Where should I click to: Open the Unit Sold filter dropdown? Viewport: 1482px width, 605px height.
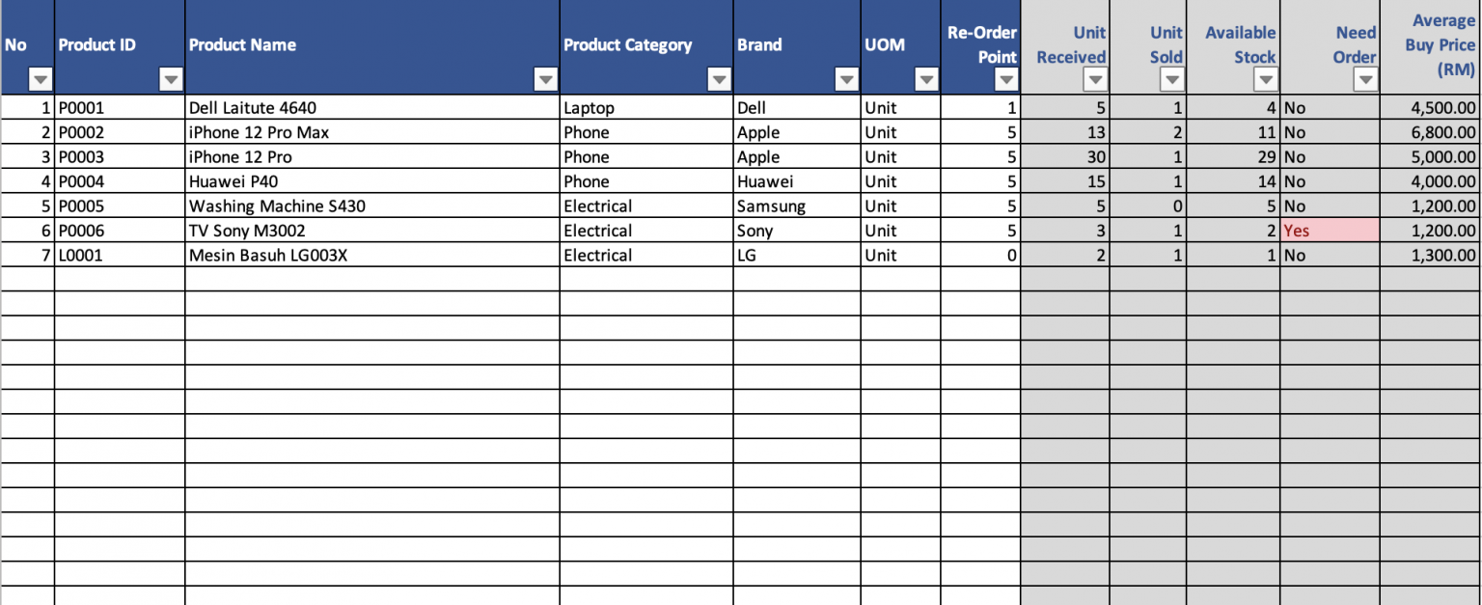pyautogui.click(x=1174, y=80)
